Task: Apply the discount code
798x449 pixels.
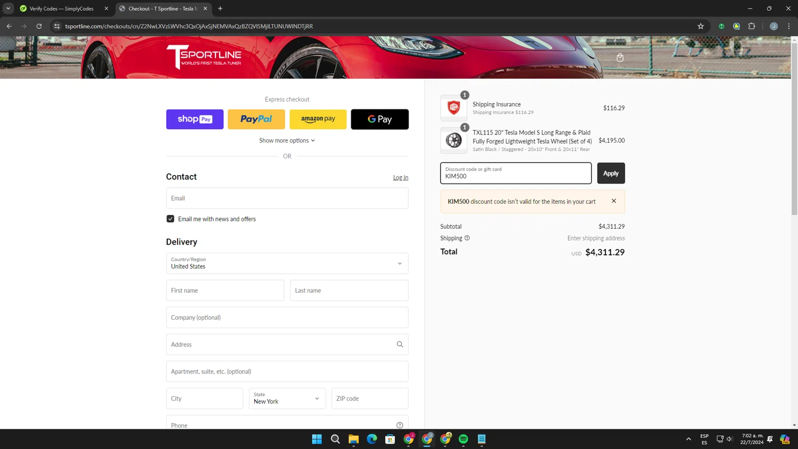Action: click(611, 173)
